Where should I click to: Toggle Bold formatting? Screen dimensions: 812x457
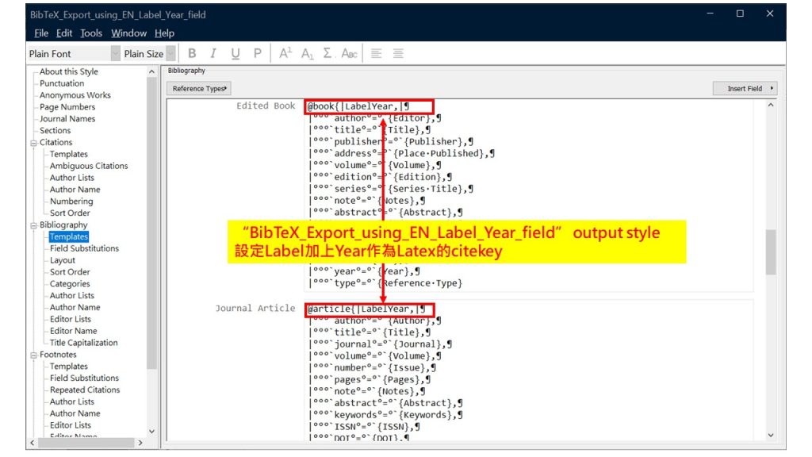click(192, 53)
